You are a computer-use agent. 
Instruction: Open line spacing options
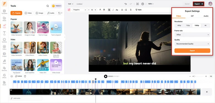click(x=126, y=10)
